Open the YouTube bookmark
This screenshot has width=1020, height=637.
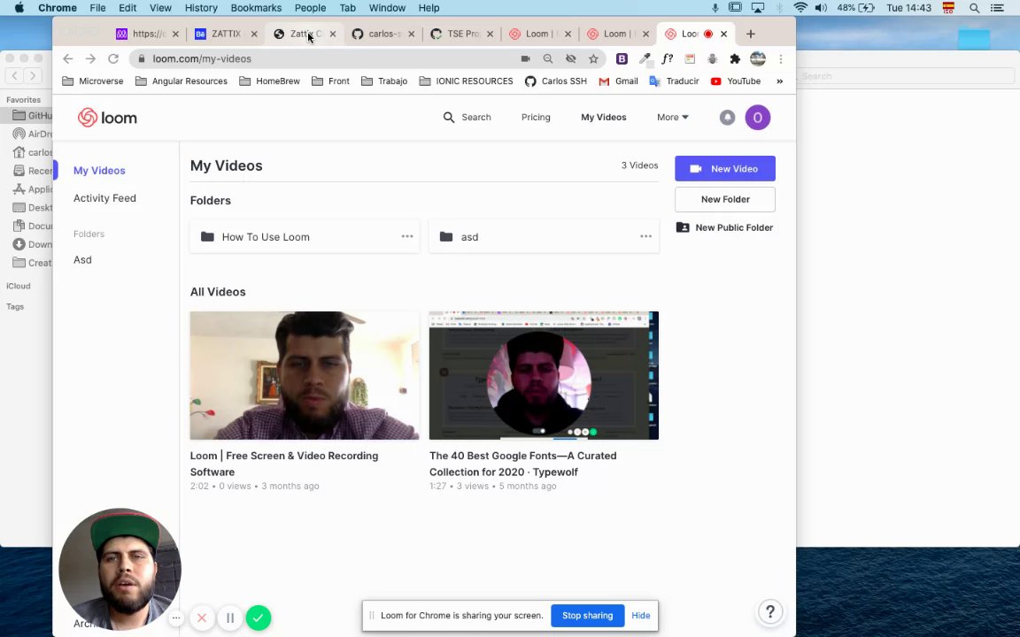point(736,81)
